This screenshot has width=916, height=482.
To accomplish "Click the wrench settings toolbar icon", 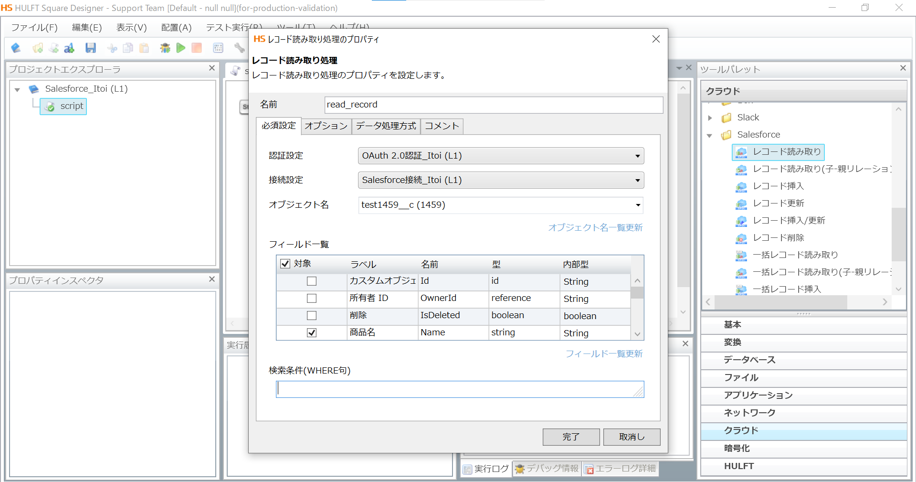I will click(239, 48).
